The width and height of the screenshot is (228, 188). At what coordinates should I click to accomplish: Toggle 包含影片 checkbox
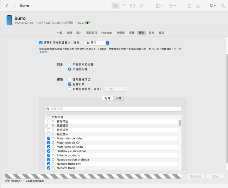(70, 84)
